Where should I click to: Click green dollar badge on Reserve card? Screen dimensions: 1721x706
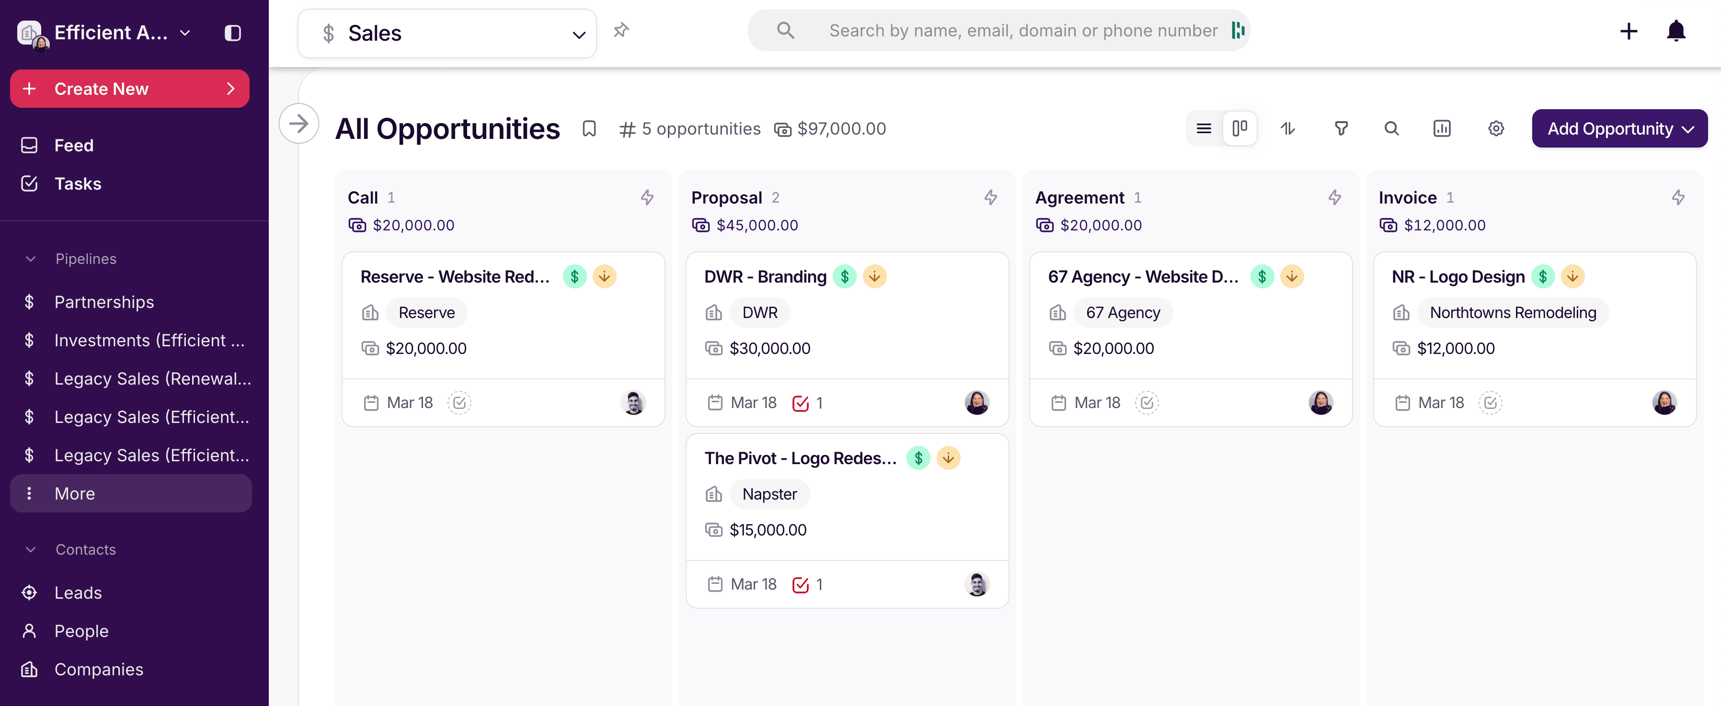click(x=574, y=276)
